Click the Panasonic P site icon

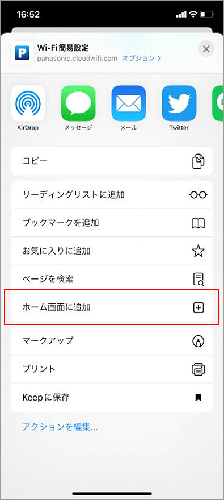[22, 53]
